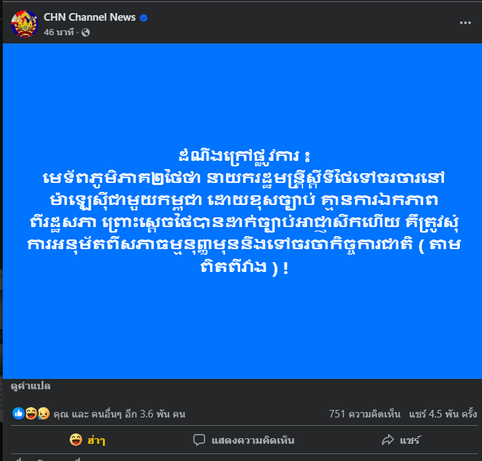Click the แชร์ share button label

pos(409,440)
